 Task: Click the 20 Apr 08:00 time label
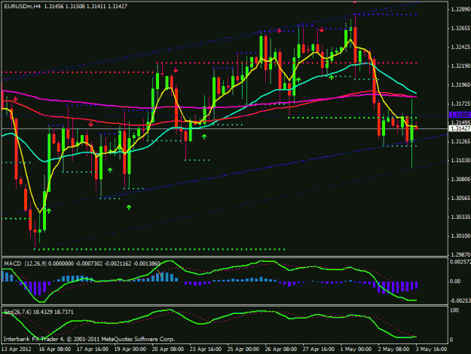click(x=168, y=349)
